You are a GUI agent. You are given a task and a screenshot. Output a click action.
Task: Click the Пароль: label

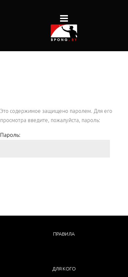[10, 135]
